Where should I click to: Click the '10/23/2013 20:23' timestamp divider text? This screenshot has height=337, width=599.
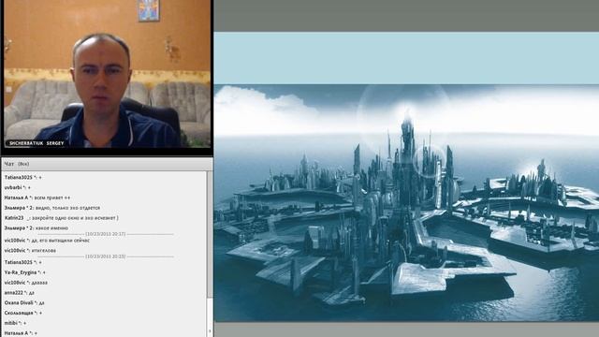[x=106, y=256]
